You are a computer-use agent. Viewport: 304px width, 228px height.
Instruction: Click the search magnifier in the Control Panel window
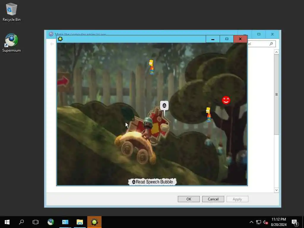(271, 44)
